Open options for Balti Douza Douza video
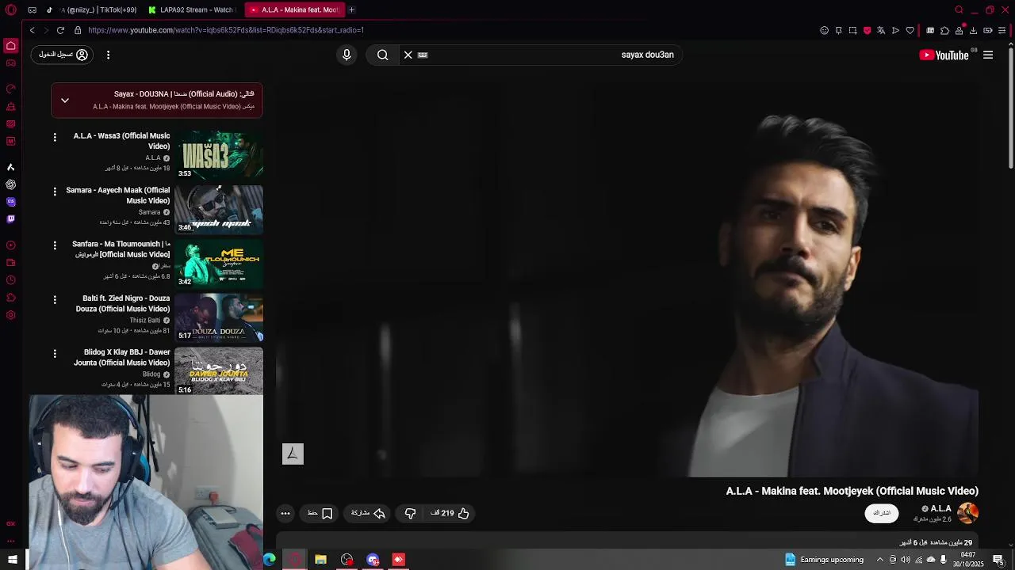Viewport: 1015px width, 570px height. point(55,299)
